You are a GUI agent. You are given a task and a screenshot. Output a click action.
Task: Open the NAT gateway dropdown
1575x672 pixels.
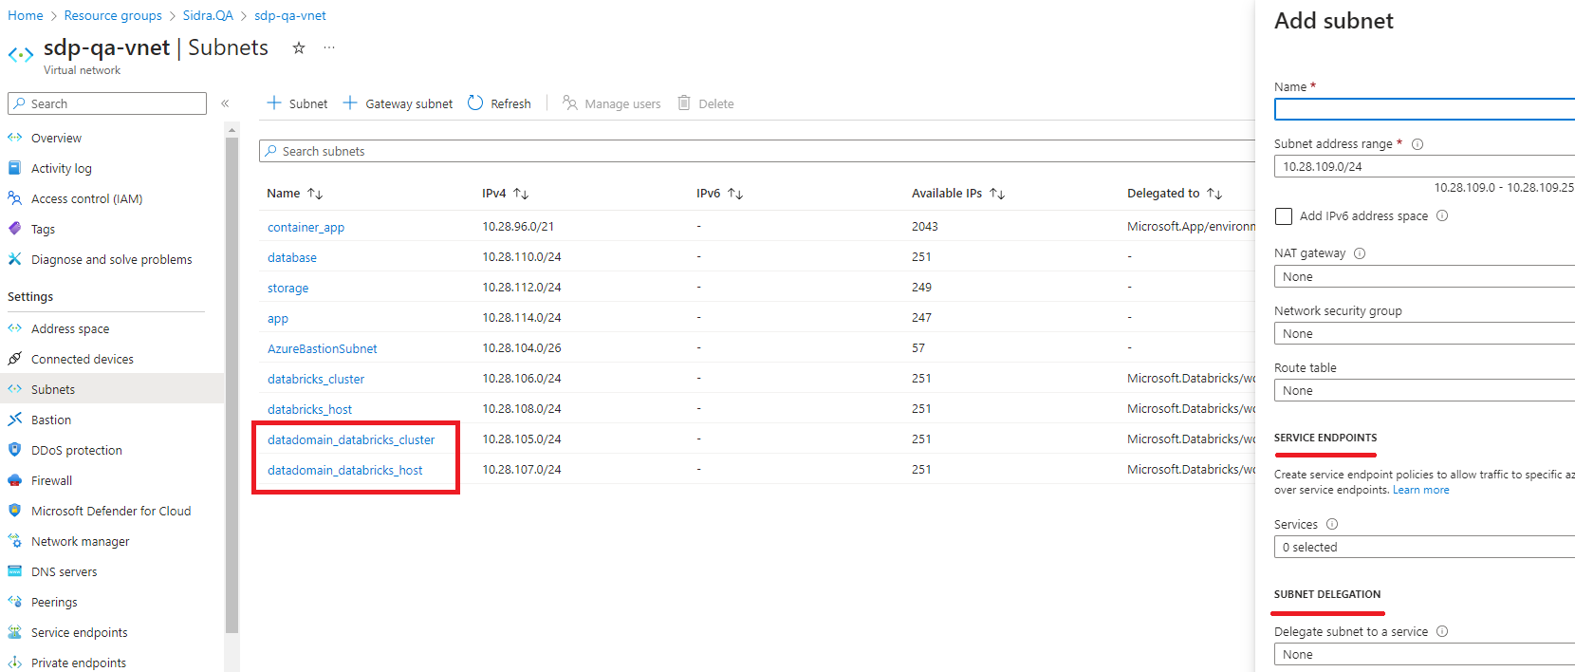1423,277
